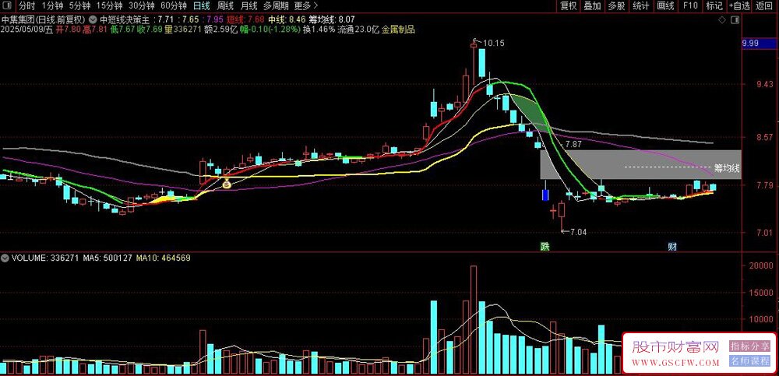Image resolution: width=779 pixels, height=376 pixels.
Task: Select the 5分钟 period tab
Action: tap(79, 6)
